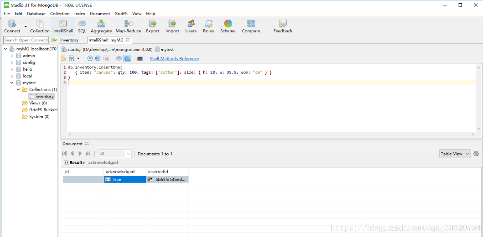Screen dimensions: 486x237
Task: Toggle the highlighted retain-tabs shell button
Action: [127, 58]
